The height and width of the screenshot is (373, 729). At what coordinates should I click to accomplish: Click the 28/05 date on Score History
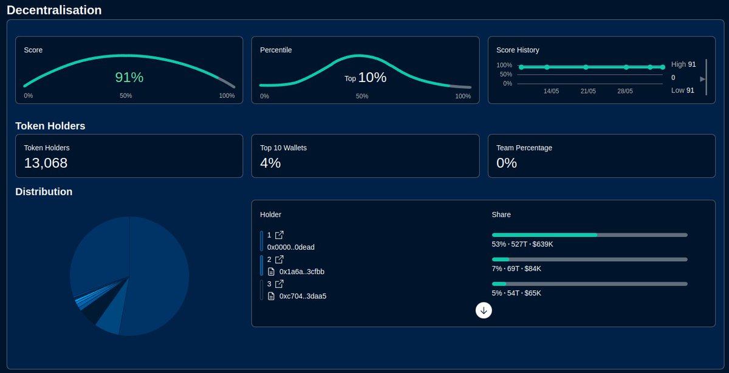625,91
